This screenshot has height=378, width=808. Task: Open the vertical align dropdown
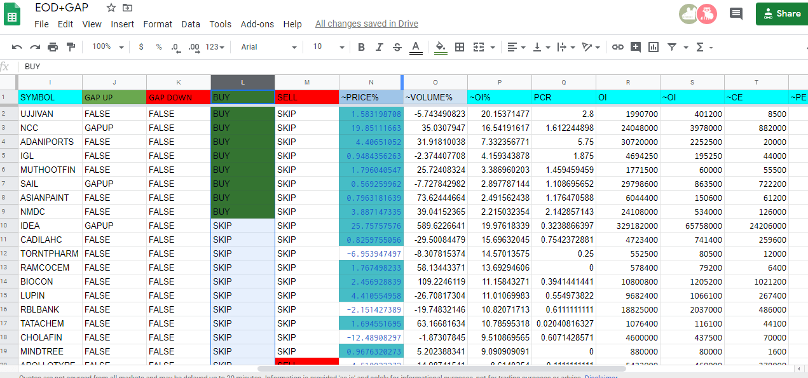coord(541,47)
